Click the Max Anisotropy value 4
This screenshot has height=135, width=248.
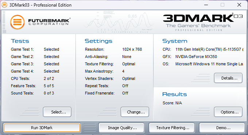(x=123, y=71)
